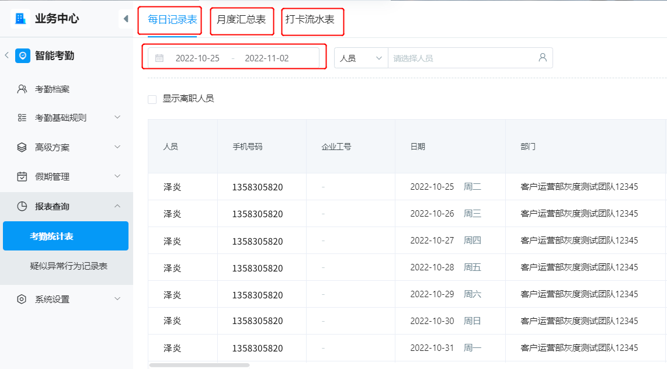Click the 智能考勤 module title
Viewport: 667px width, 369px height.
54,55
